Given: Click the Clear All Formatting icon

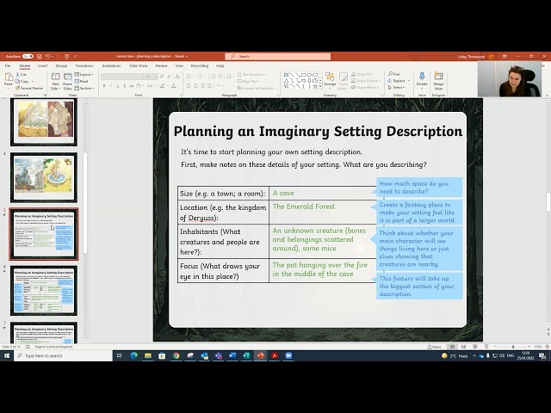Looking at the screenshot, I should (x=178, y=77).
